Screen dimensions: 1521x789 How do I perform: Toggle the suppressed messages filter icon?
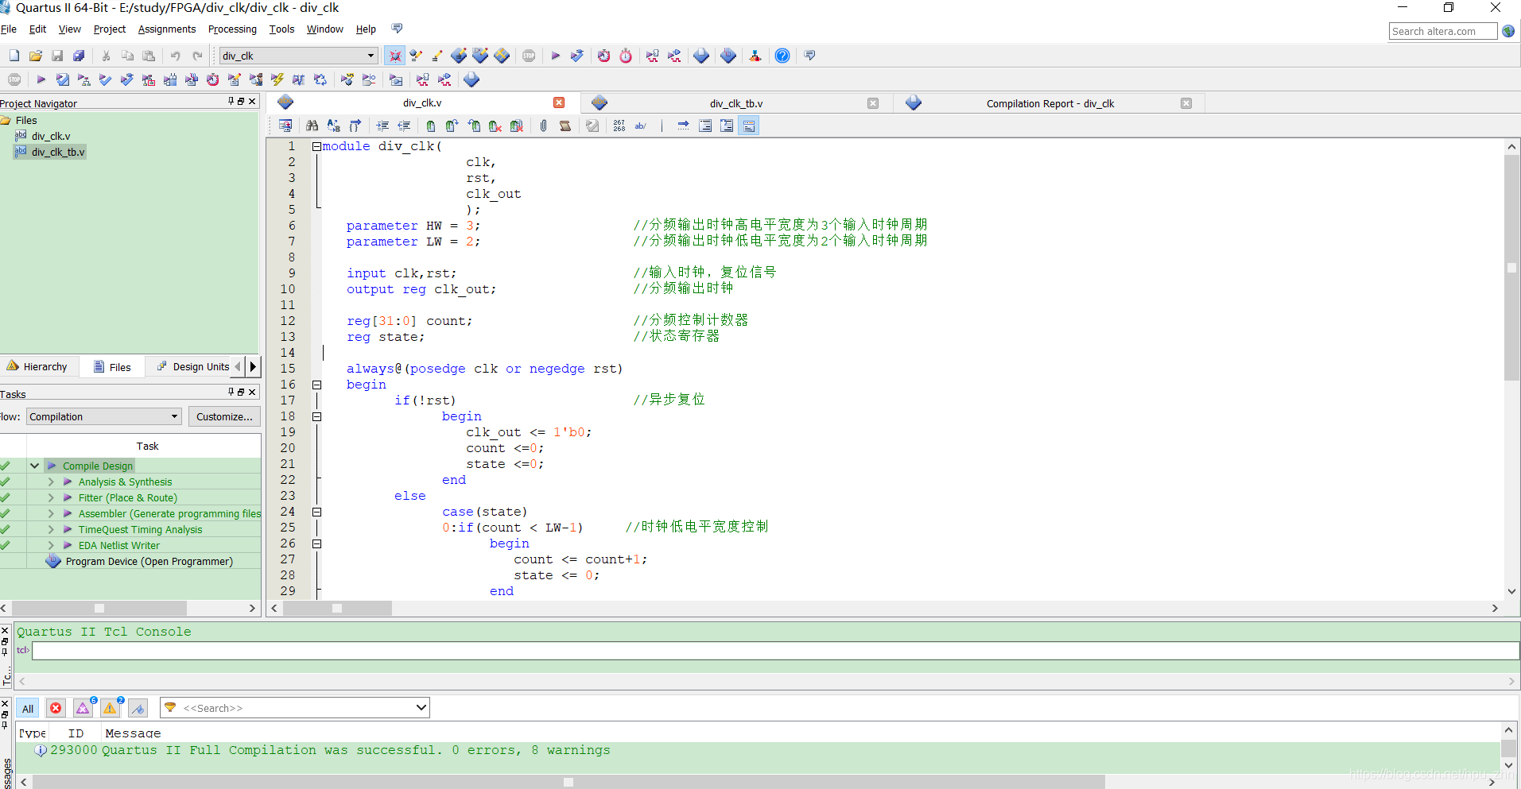point(138,708)
